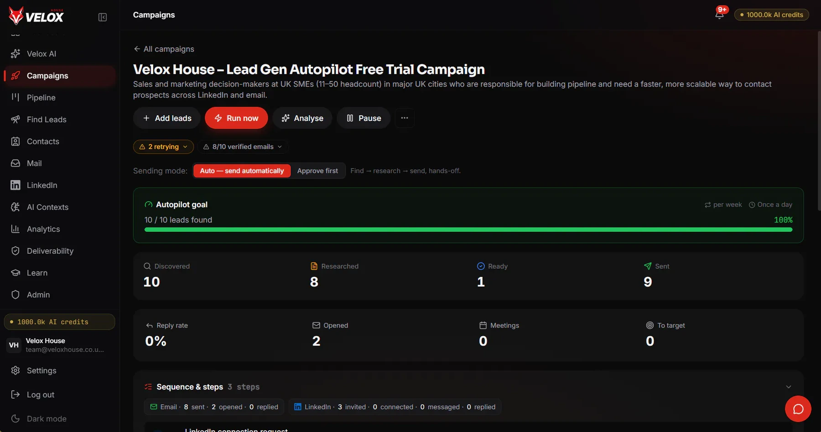Screen dimensions: 821x432
Task: Open the Analytics section
Action: pos(60,229)
